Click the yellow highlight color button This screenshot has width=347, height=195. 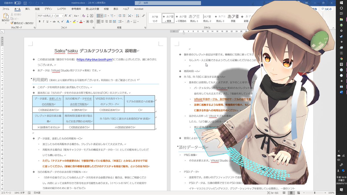tap(74, 22)
